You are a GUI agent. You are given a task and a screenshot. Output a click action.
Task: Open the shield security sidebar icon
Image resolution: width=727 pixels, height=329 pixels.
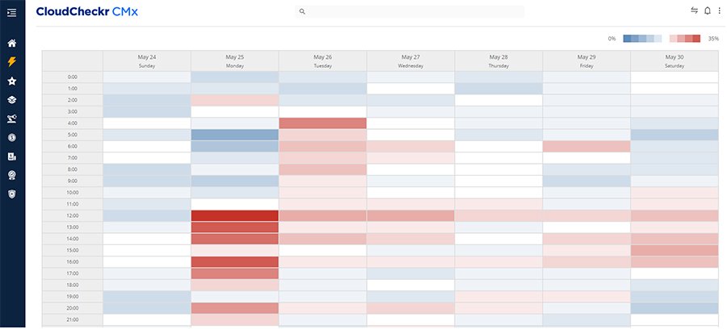pos(12,194)
